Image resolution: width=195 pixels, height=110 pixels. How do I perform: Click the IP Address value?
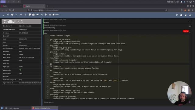tap(24, 33)
